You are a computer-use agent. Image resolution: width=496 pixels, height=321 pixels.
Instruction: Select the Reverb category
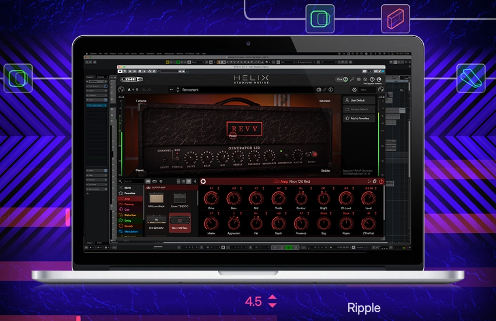pyautogui.click(x=130, y=226)
